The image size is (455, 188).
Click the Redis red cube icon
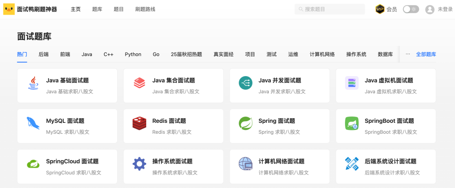pyautogui.click(x=139, y=123)
